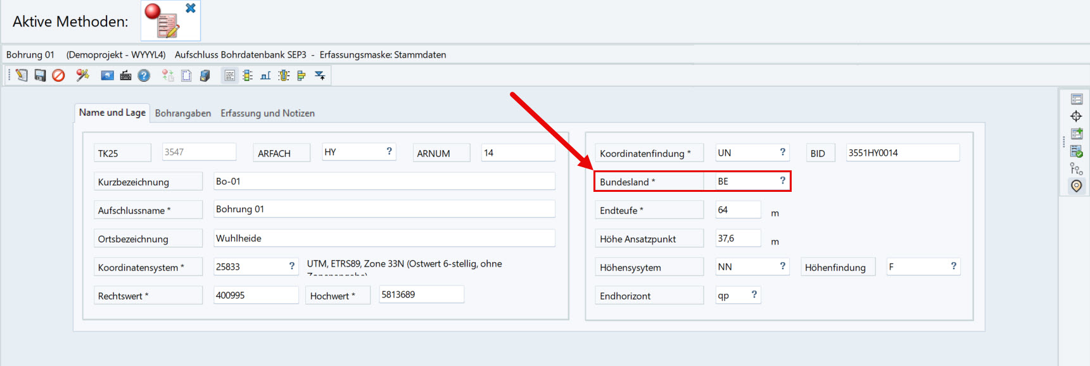Viewport: 1090px width, 366px height.
Task: Open Bundesland value lookup question mark
Action: [x=783, y=180]
